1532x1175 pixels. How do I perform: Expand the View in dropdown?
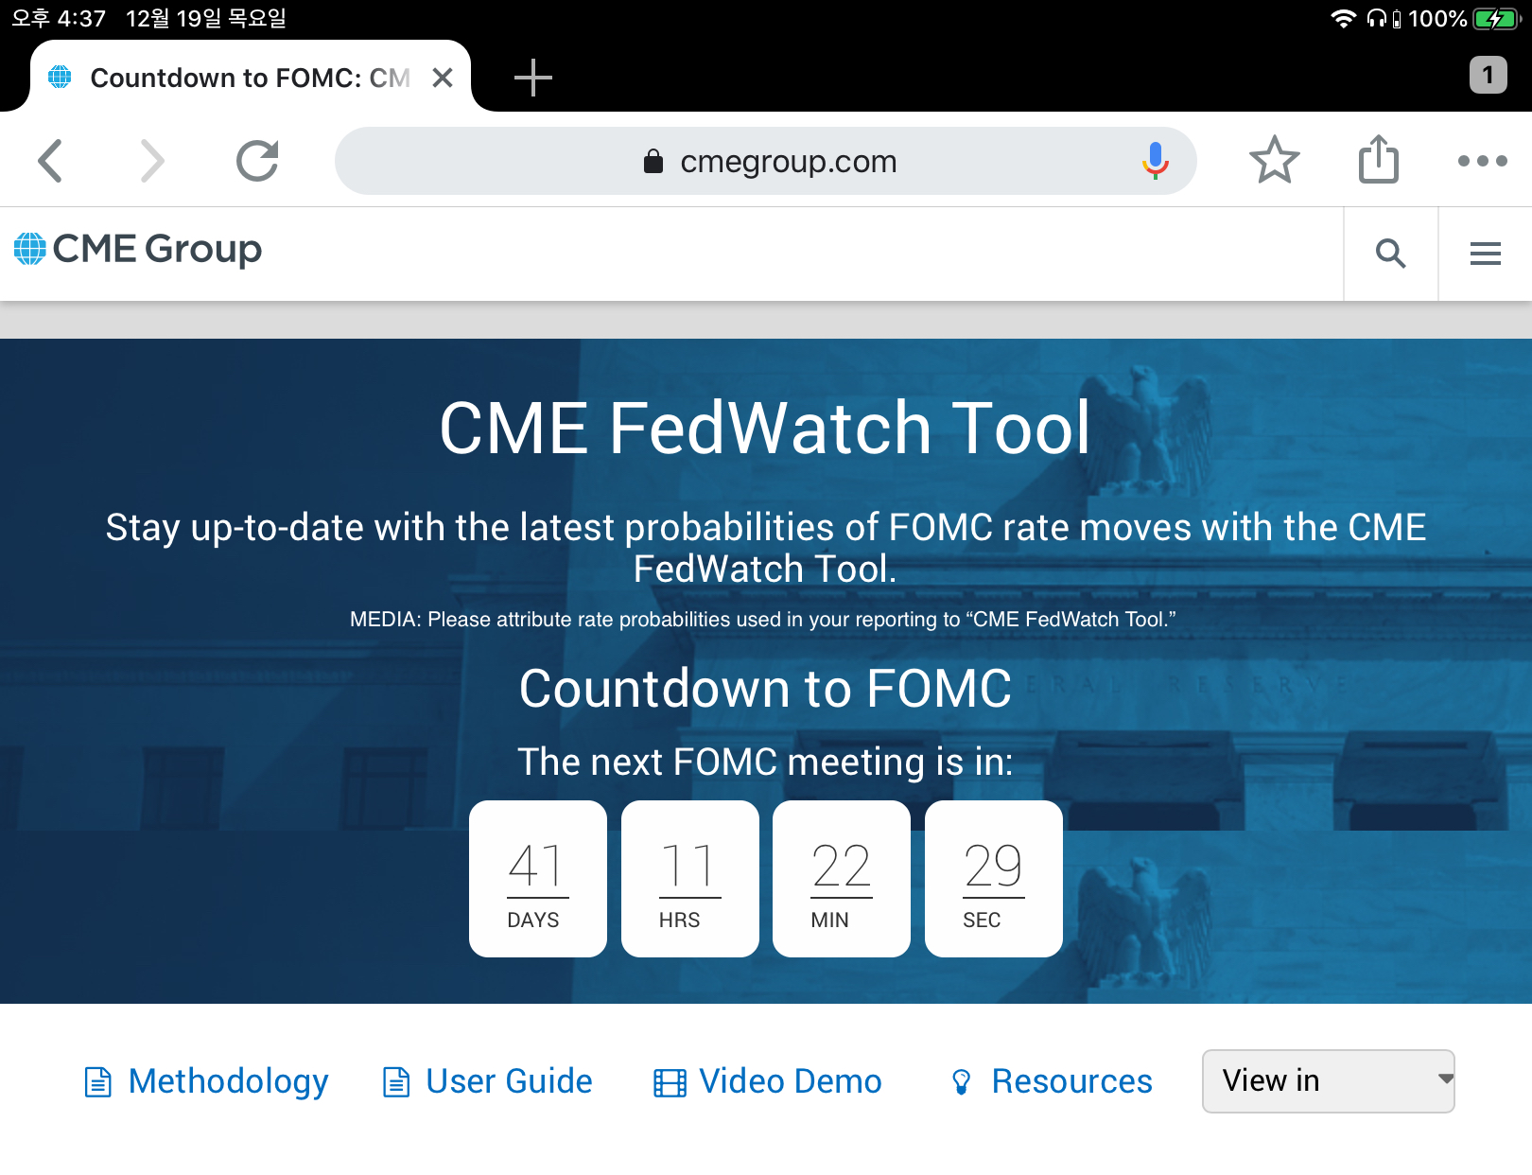point(1328,1080)
